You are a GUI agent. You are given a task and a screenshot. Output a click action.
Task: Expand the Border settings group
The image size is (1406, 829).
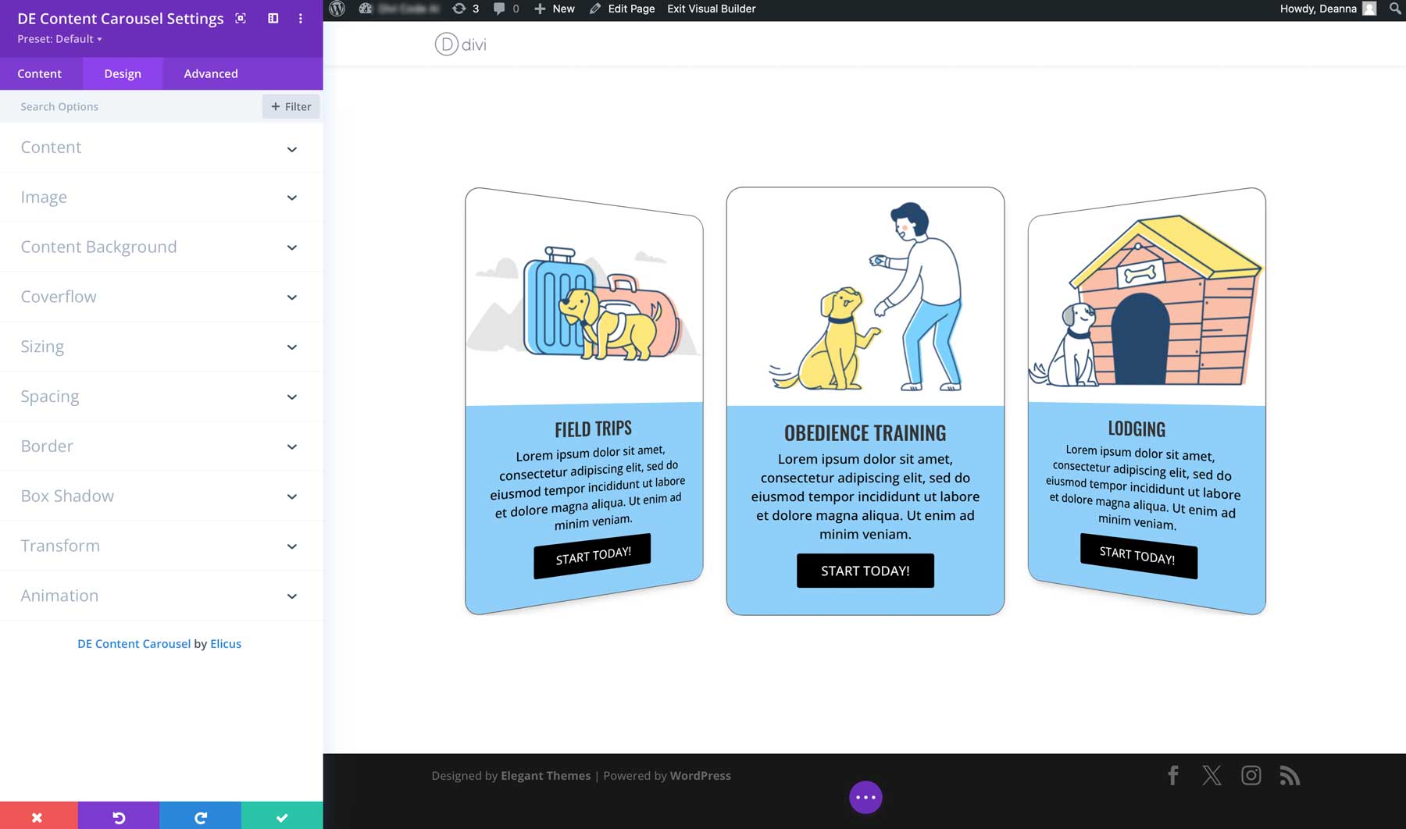click(x=161, y=447)
